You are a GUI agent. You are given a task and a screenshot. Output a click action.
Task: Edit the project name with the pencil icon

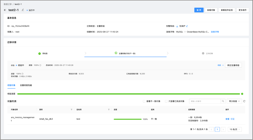tap(23, 10)
